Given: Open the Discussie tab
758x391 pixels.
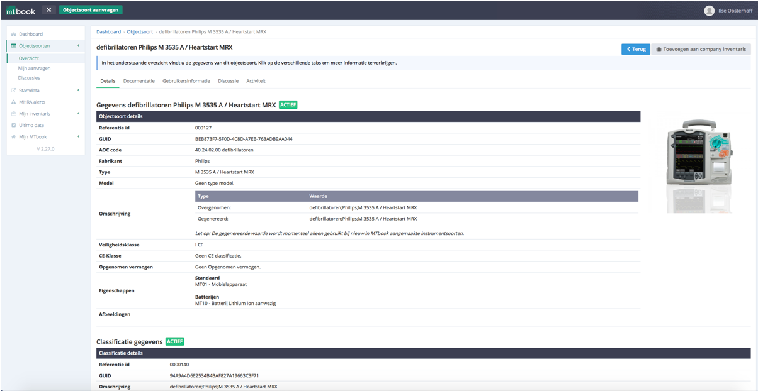Looking at the screenshot, I should click(229, 81).
